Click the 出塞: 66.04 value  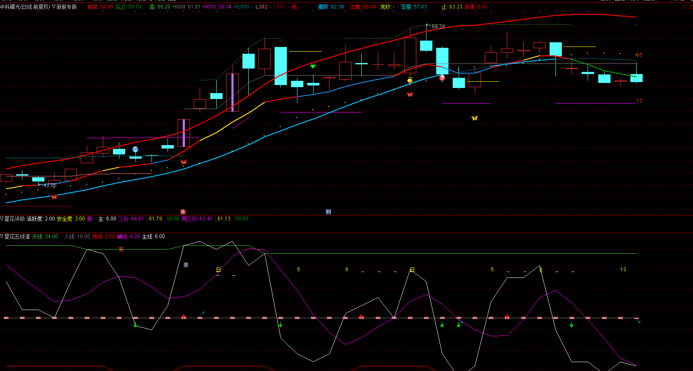tap(363, 7)
